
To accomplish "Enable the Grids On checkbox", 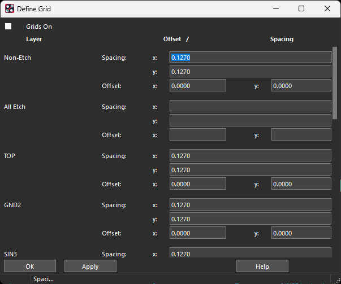I will click(8, 27).
